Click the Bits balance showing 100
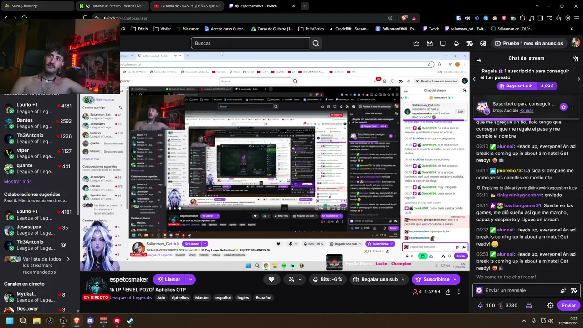The image size is (583, 328). tap(486, 305)
